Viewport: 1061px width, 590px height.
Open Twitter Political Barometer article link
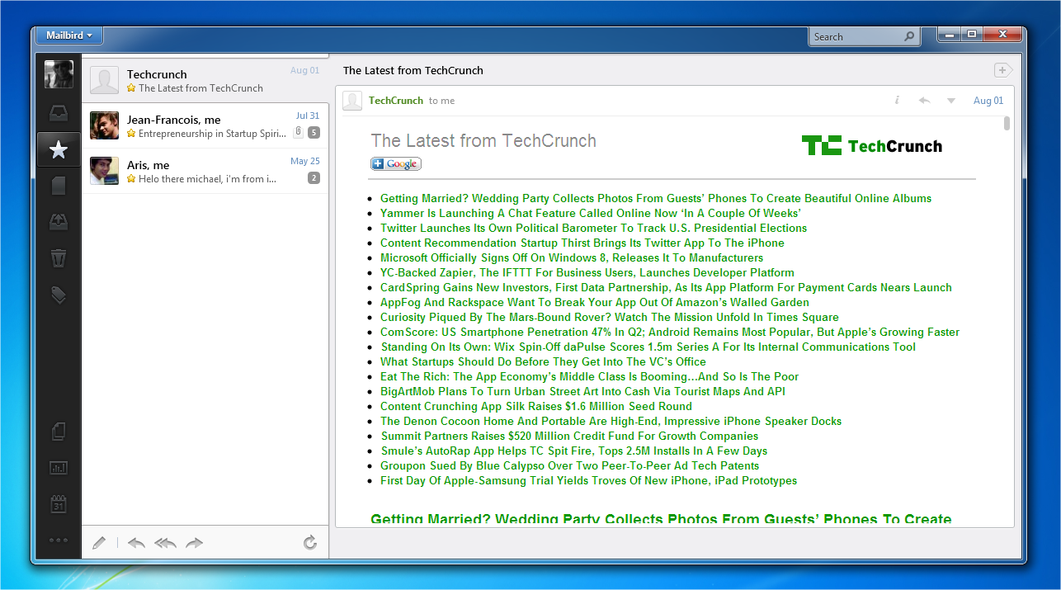pyautogui.click(x=593, y=228)
